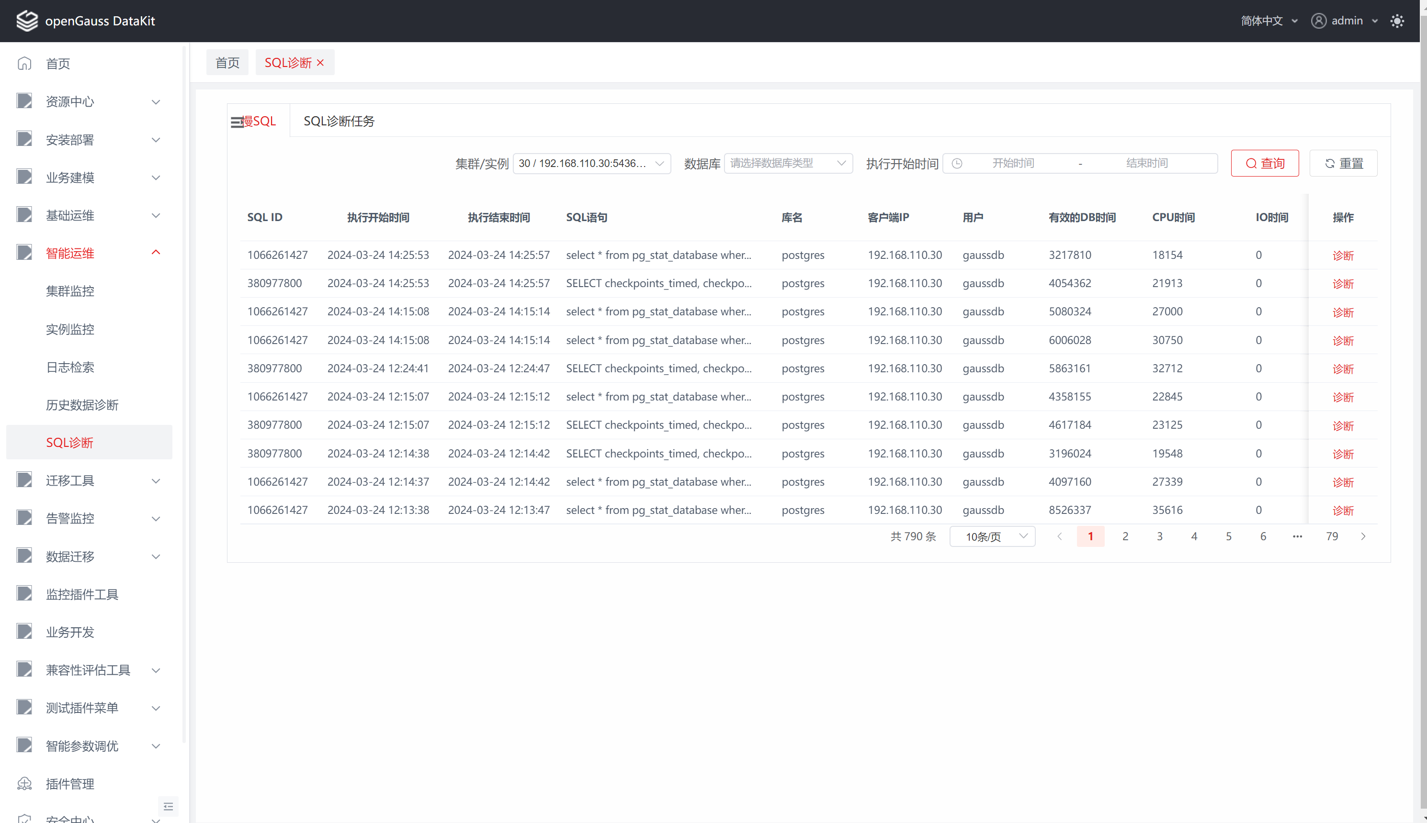Image resolution: width=1427 pixels, height=823 pixels.
Task: Collapse the 智能运维 sidebar menu
Action: [x=156, y=253]
